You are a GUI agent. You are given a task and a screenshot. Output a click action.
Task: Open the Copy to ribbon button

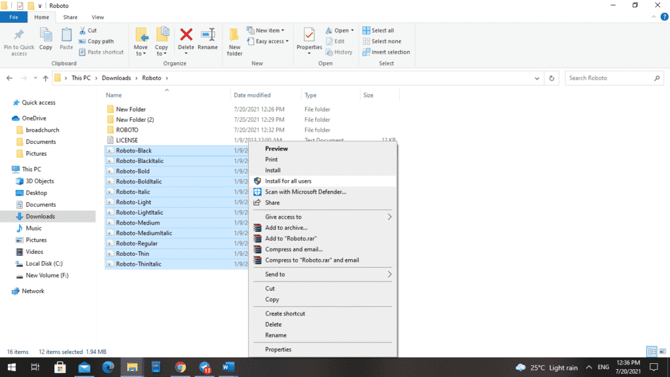[162, 41]
